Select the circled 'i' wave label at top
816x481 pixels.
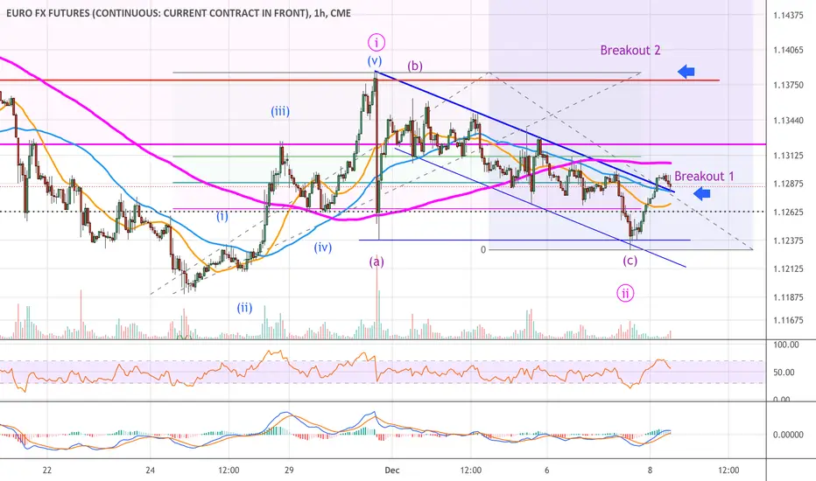(376, 42)
